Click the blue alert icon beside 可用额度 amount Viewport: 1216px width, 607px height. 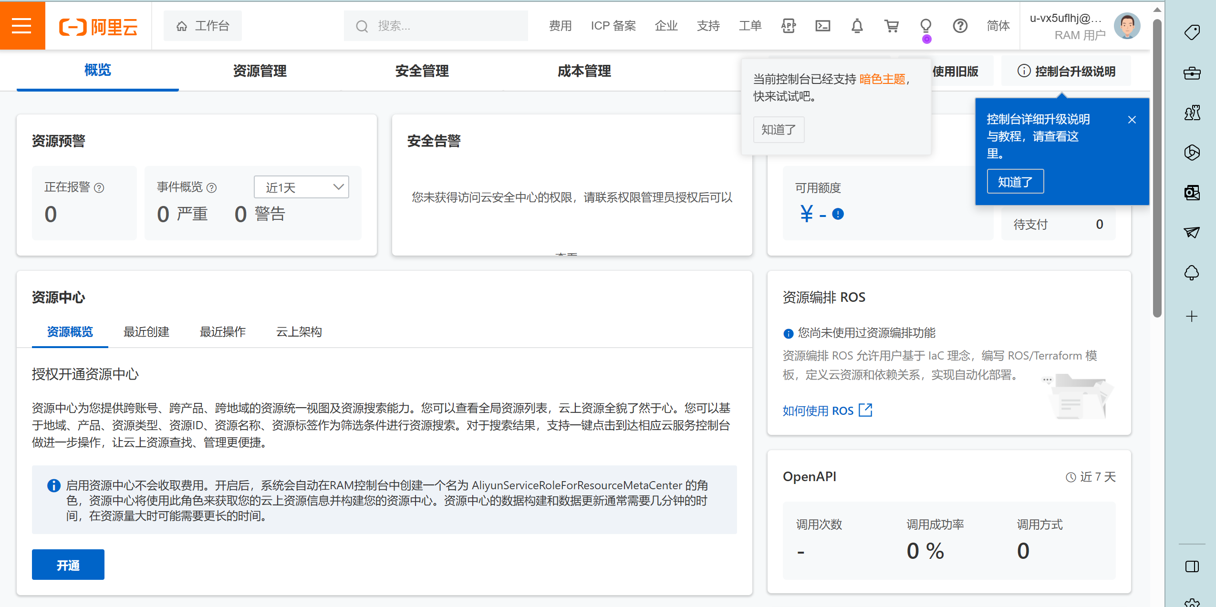[838, 214]
